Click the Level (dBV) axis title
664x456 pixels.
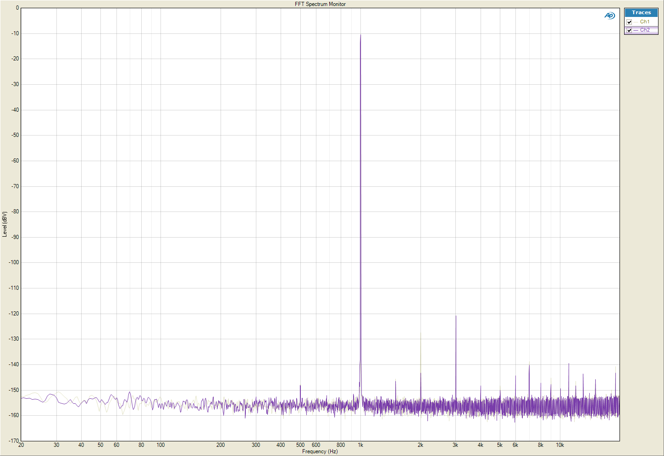5,224
